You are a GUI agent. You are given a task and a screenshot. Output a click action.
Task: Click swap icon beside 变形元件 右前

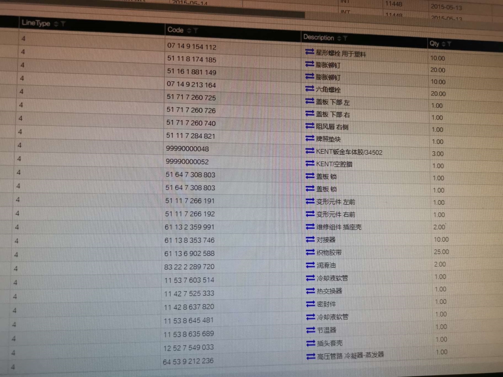(x=310, y=214)
